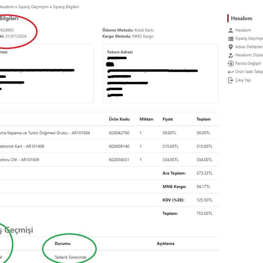Click Sipariş Geçmişim in breadcrumb
263x263 pixels.
pos(33,7)
